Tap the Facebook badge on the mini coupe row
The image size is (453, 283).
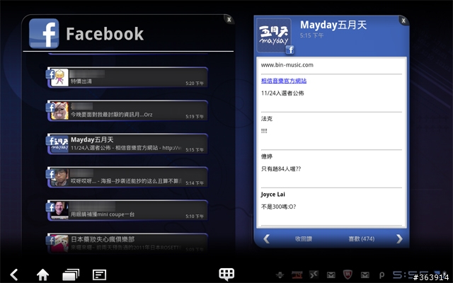[x=50, y=207]
